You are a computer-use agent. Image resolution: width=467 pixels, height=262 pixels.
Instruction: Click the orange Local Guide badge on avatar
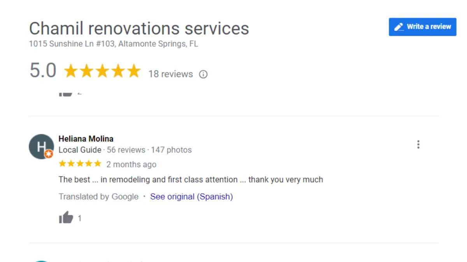click(x=49, y=154)
